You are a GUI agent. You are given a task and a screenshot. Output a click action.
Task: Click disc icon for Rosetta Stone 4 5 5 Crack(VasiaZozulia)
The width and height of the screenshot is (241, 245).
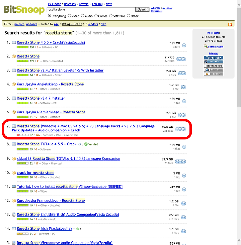tap(184, 45)
